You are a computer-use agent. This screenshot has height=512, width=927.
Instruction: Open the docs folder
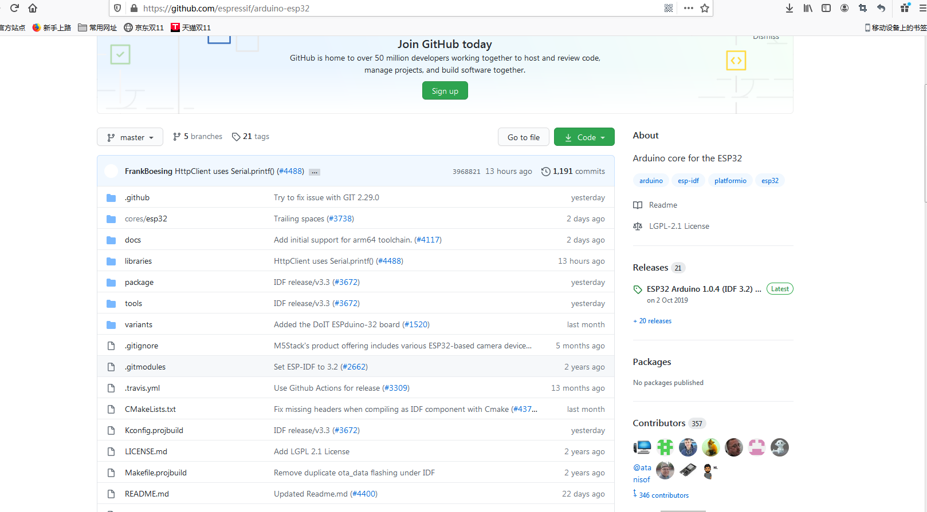pos(133,240)
